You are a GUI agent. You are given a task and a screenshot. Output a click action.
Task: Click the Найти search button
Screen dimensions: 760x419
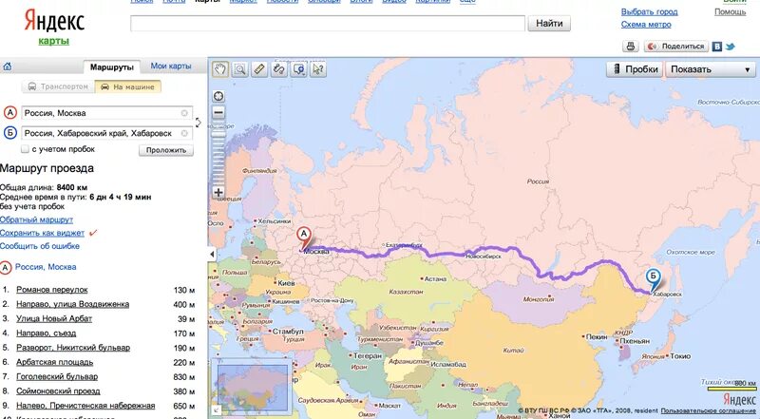pyautogui.click(x=549, y=23)
